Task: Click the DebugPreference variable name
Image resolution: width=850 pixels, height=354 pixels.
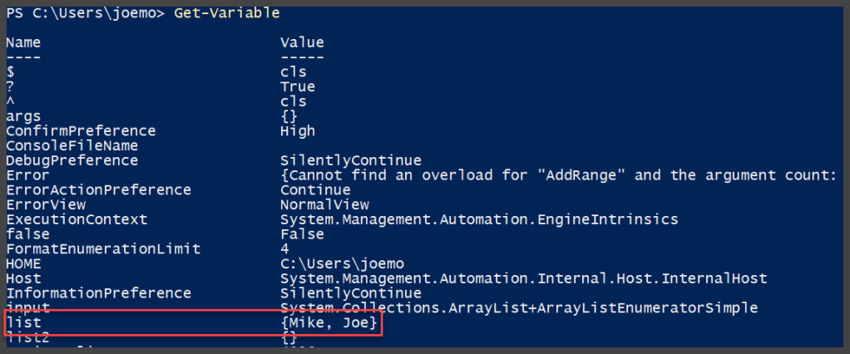Action: click(x=72, y=160)
